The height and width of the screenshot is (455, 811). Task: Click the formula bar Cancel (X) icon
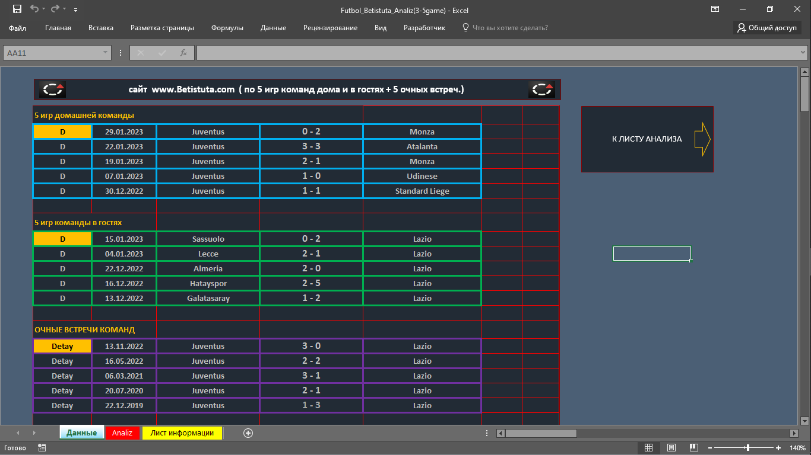141,53
